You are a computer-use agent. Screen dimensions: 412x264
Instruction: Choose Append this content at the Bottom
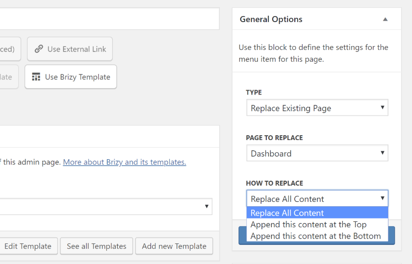tap(317, 236)
